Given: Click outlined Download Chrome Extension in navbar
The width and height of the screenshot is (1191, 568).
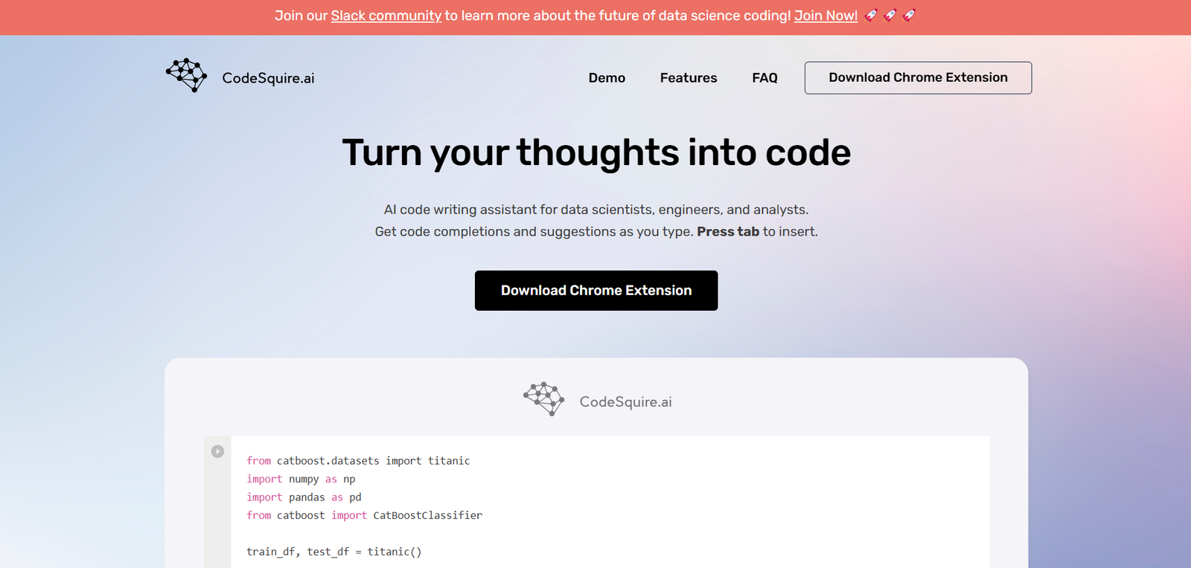Looking at the screenshot, I should click(918, 78).
